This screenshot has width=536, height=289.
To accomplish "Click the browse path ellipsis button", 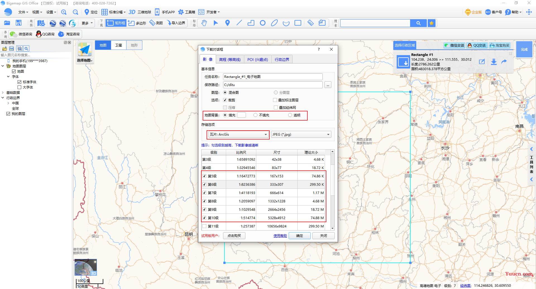I will 328,85.
